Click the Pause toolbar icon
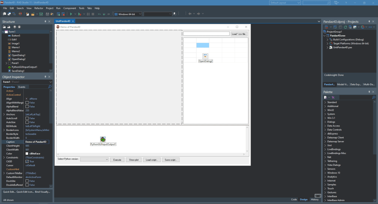The width and height of the screenshot is (378, 204). [88, 14]
